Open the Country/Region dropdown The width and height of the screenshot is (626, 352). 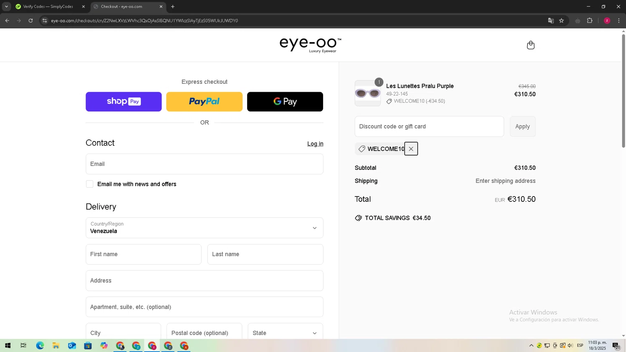click(204, 228)
